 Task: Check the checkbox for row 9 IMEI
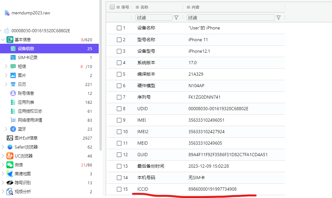(119, 120)
